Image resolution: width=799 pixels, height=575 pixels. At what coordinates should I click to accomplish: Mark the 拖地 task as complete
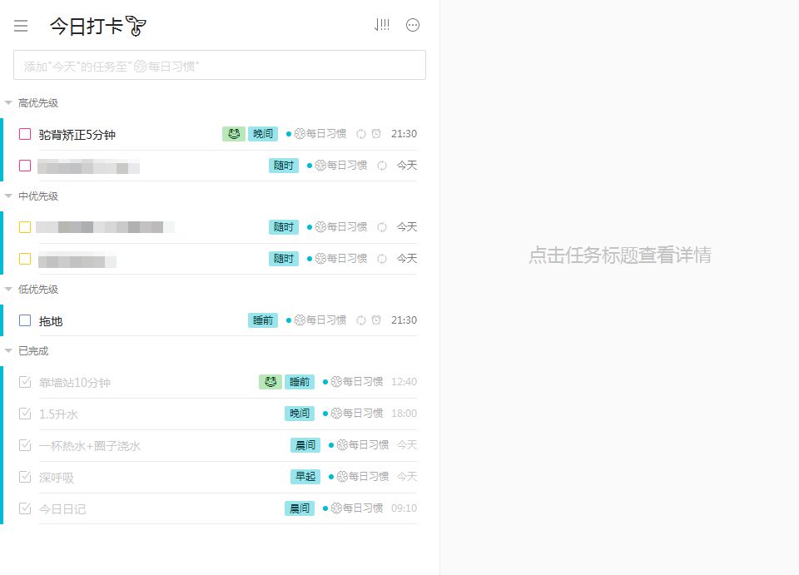25,320
